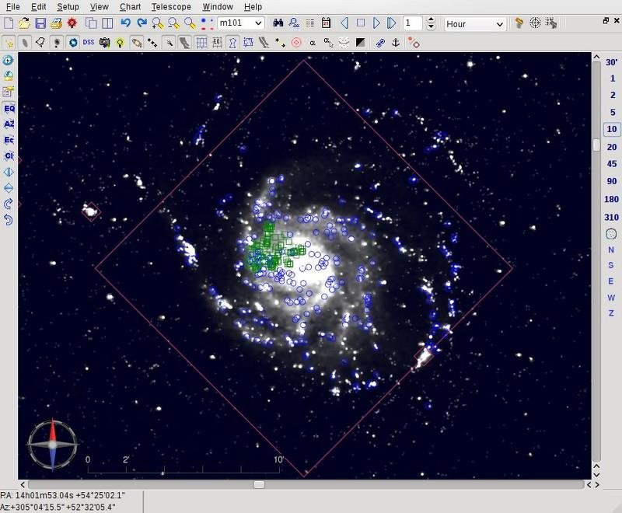Image resolution: width=622 pixels, height=513 pixels.
Task: Flip the chart horizontally
Action: 7,173
